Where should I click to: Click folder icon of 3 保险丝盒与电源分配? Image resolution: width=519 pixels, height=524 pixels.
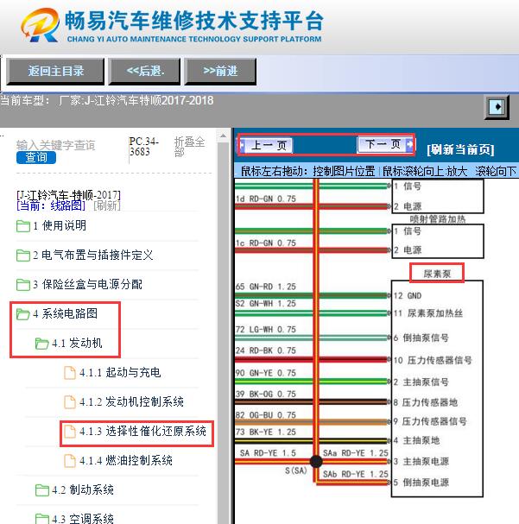coord(23,285)
